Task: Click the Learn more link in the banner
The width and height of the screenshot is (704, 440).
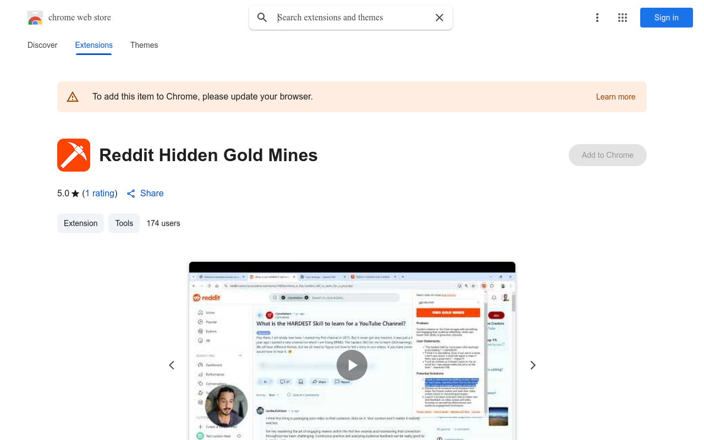Action: pos(615,97)
